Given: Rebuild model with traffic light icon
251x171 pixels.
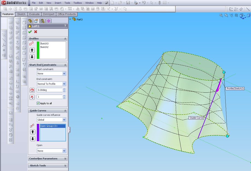Looking at the screenshot, I should click(x=160, y=3).
